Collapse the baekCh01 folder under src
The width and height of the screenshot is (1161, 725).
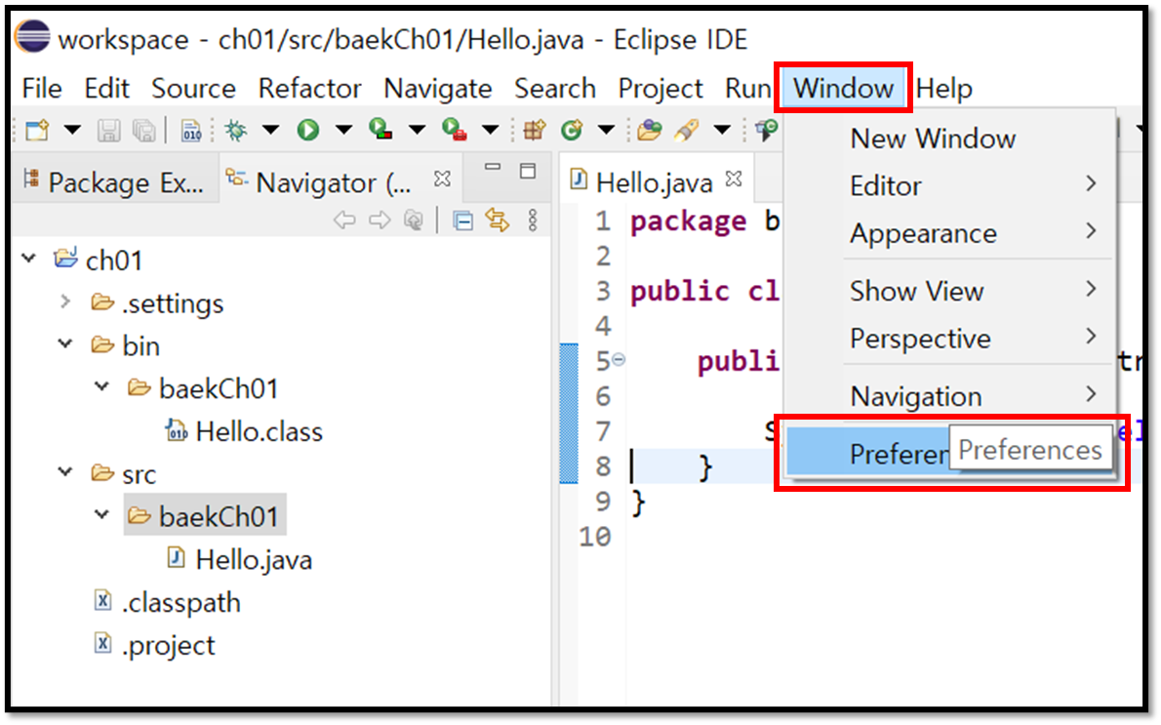(x=102, y=514)
